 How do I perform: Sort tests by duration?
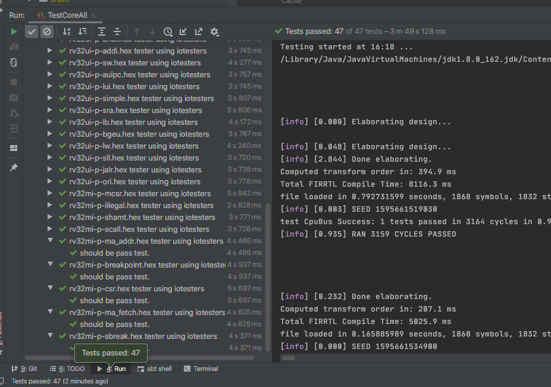click(x=82, y=32)
